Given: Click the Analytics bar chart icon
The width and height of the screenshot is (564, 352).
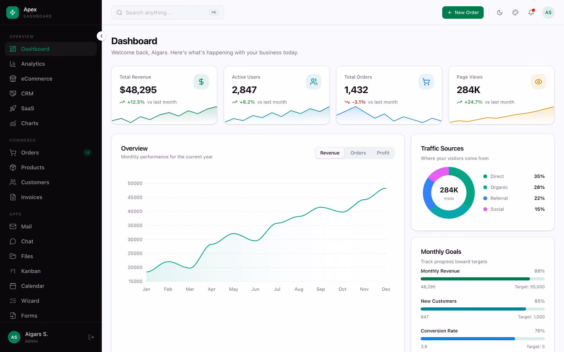Looking at the screenshot, I should click(13, 64).
